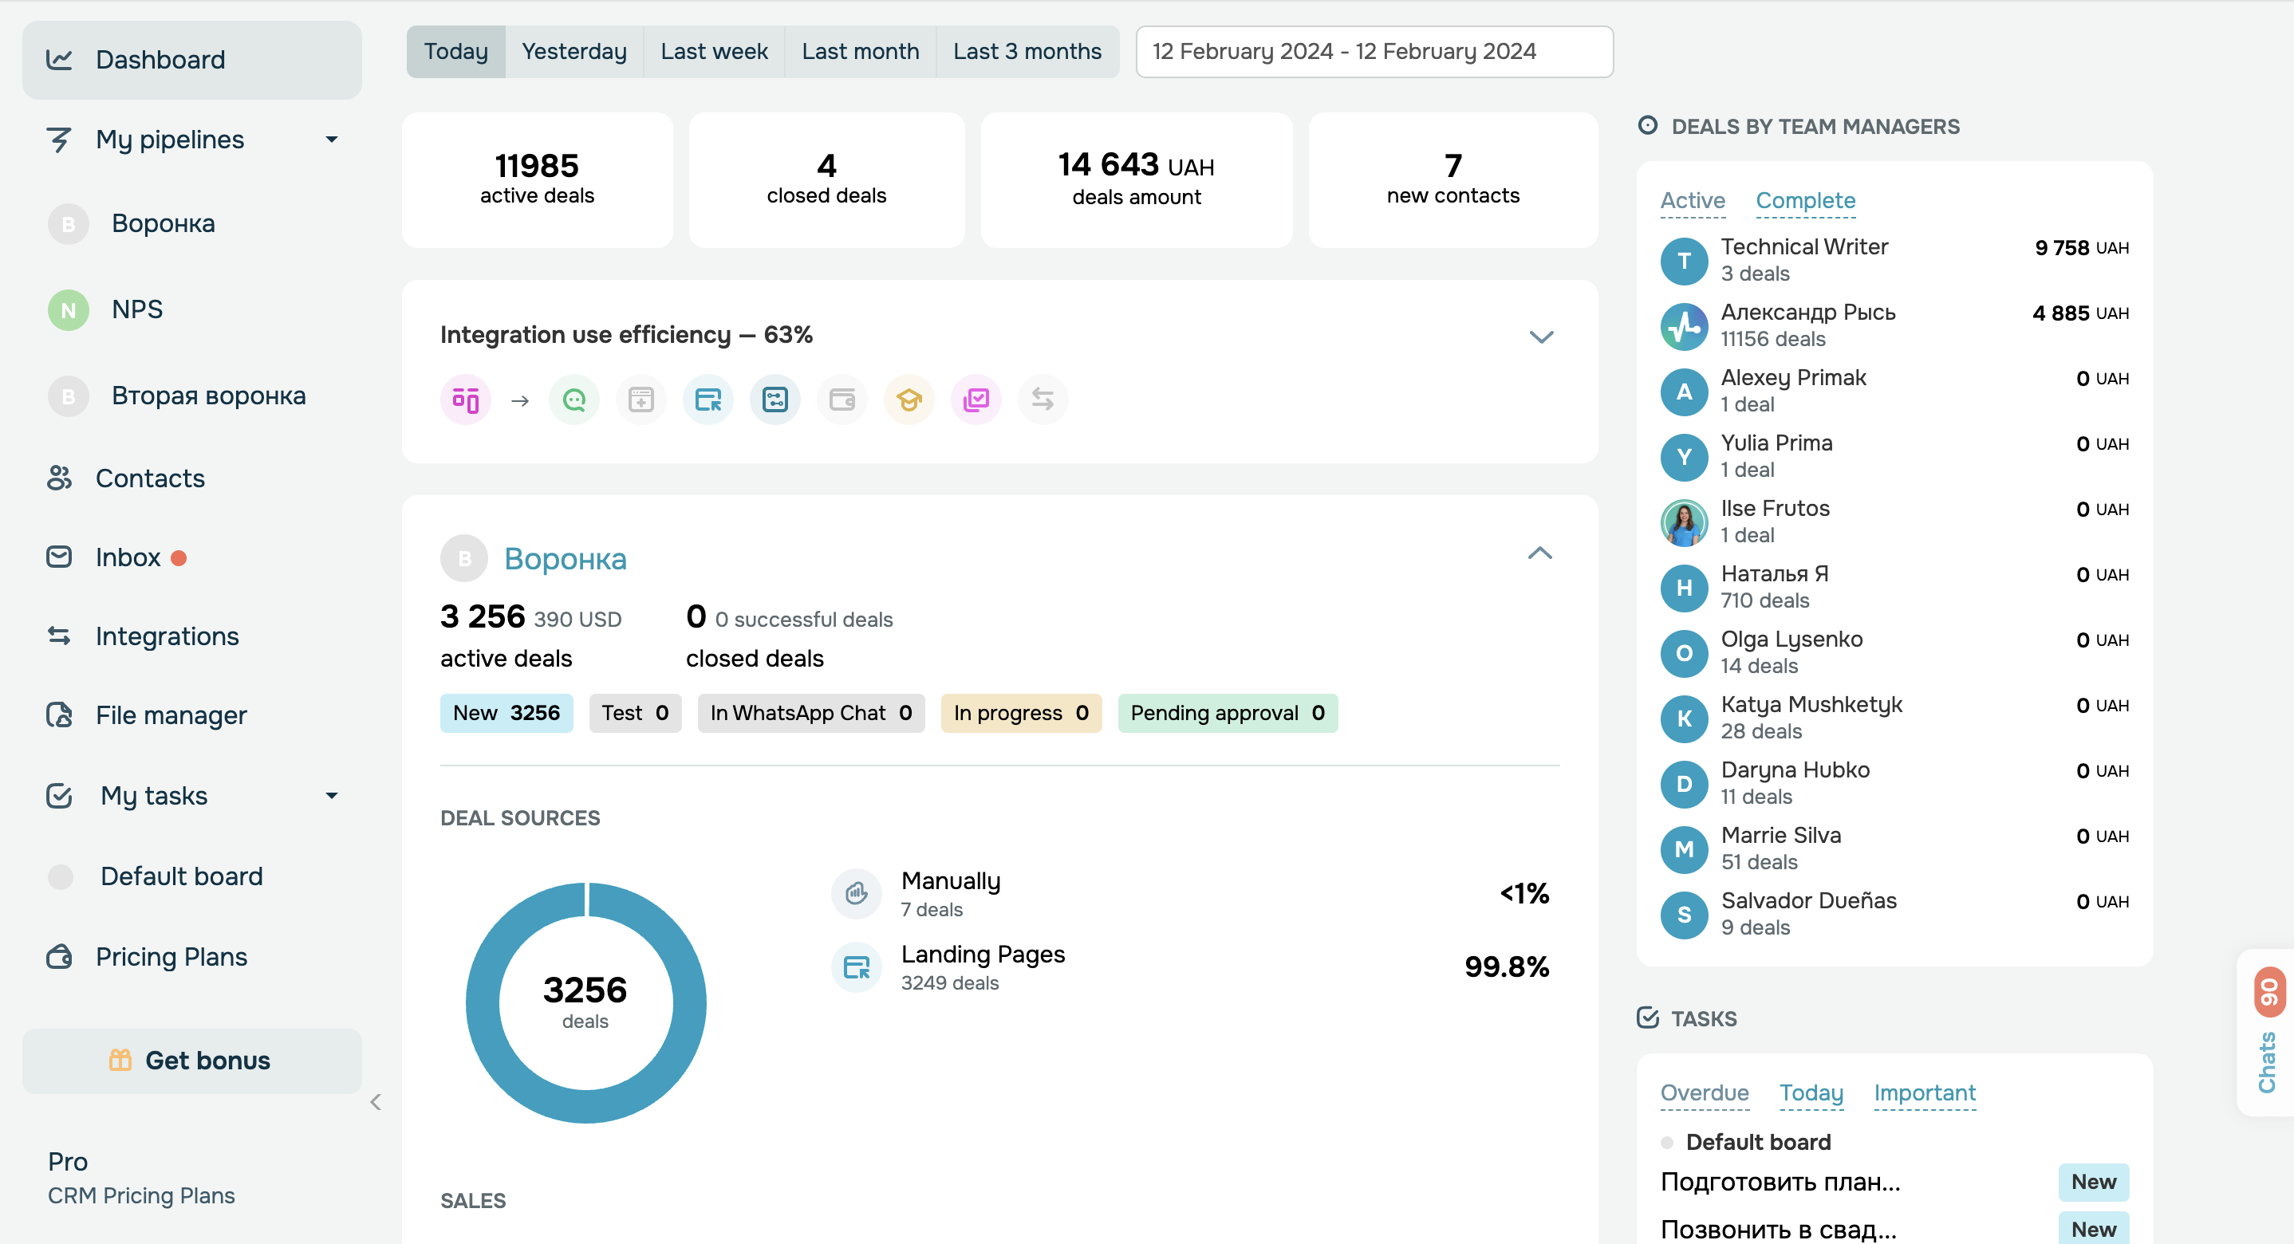Collapse the Воронка pipeline section
This screenshot has height=1244, width=2294.
1539,554
